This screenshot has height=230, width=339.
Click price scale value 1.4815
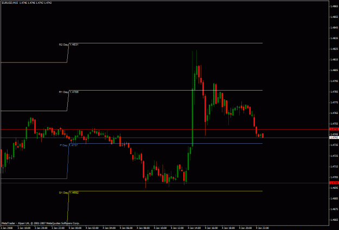[334, 60]
